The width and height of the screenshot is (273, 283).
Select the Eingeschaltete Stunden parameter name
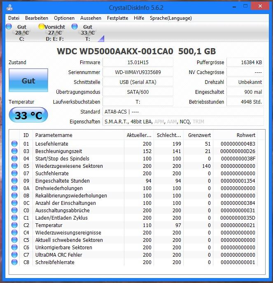(62, 181)
